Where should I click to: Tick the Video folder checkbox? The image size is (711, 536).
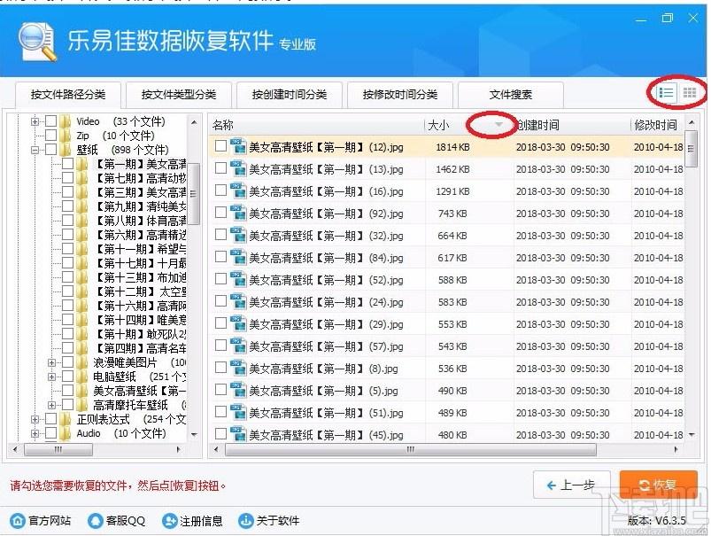pos(50,120)
